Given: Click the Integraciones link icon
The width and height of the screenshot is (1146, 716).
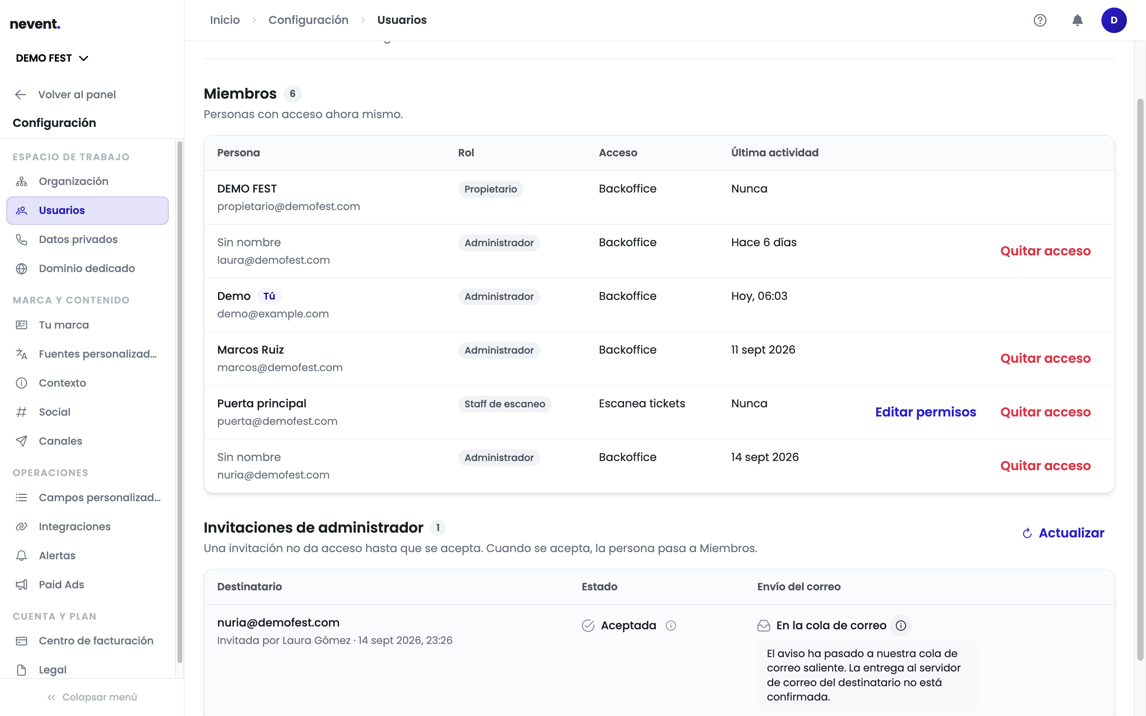Looking at the screenshot, I should (21, 527).
